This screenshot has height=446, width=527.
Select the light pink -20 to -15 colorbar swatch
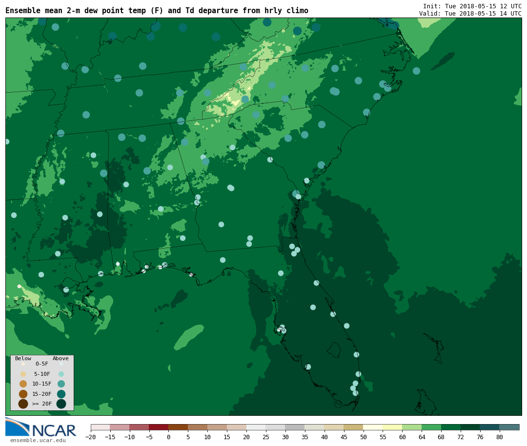100,427
